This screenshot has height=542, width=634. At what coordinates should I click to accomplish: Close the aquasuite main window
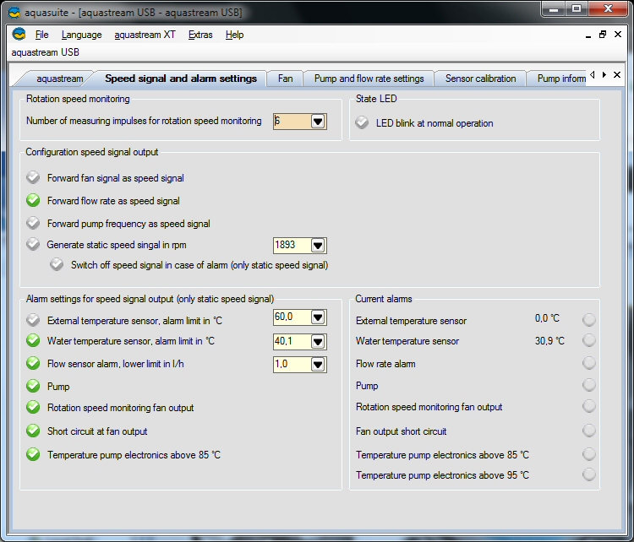pos(608,9)
